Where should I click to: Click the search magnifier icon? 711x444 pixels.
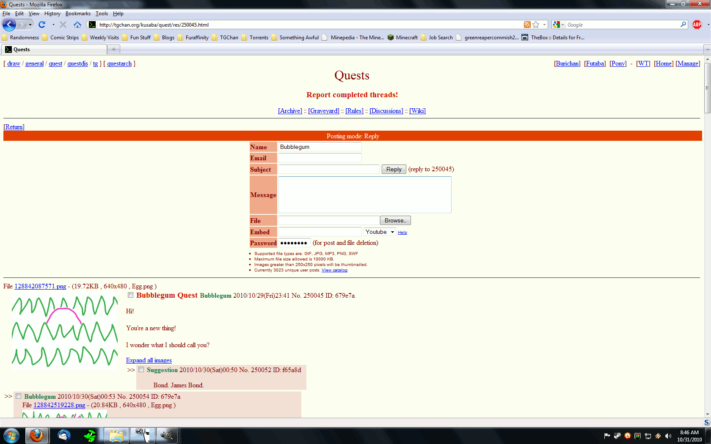pos(683,25)
